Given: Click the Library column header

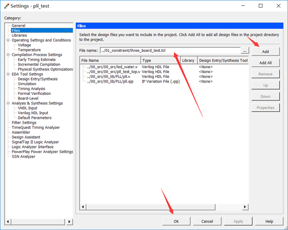Looking at the screenshot, I should [x=189, y=60].
